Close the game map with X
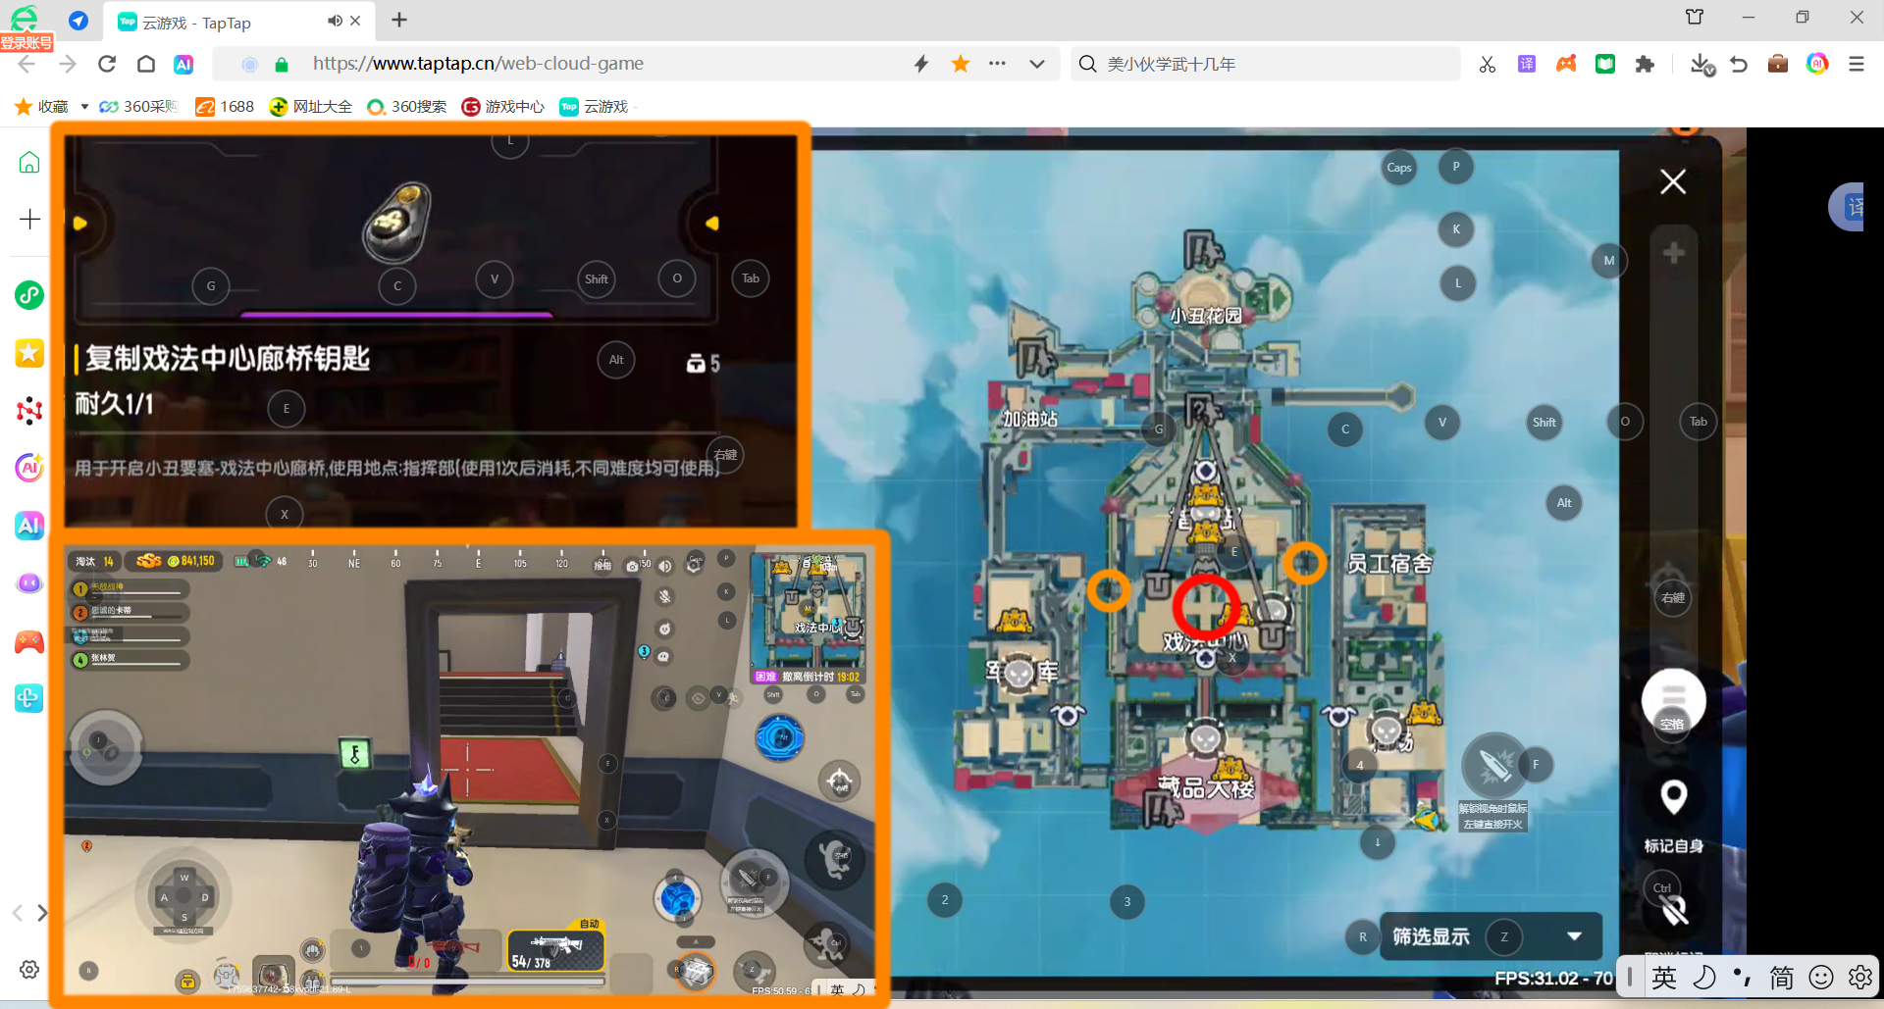 point(1673,181)
